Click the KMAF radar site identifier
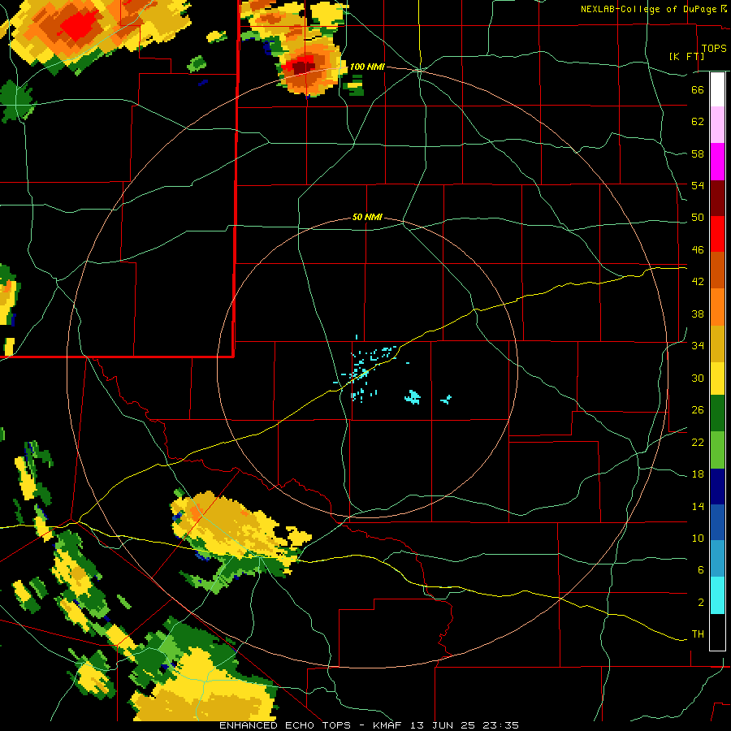The width and height of the screenshot is (731, 731). [389, 725]
